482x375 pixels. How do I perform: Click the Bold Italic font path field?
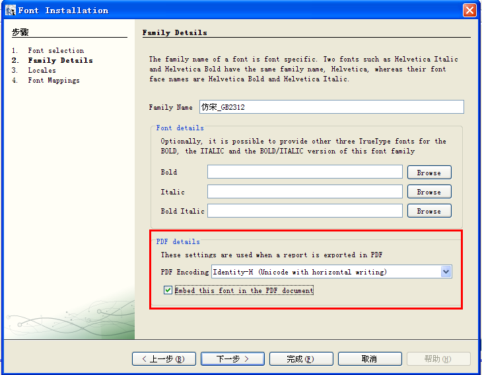coord(304,211)
